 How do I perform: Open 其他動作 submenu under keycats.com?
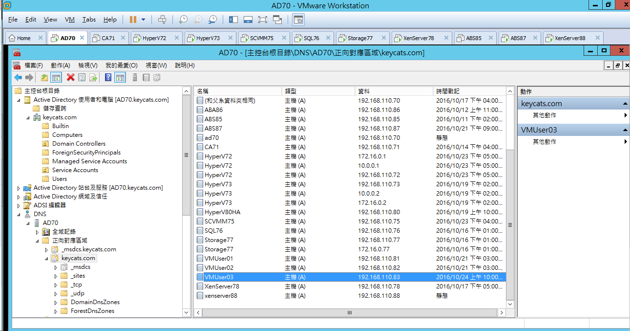click(x=573, y=115)
